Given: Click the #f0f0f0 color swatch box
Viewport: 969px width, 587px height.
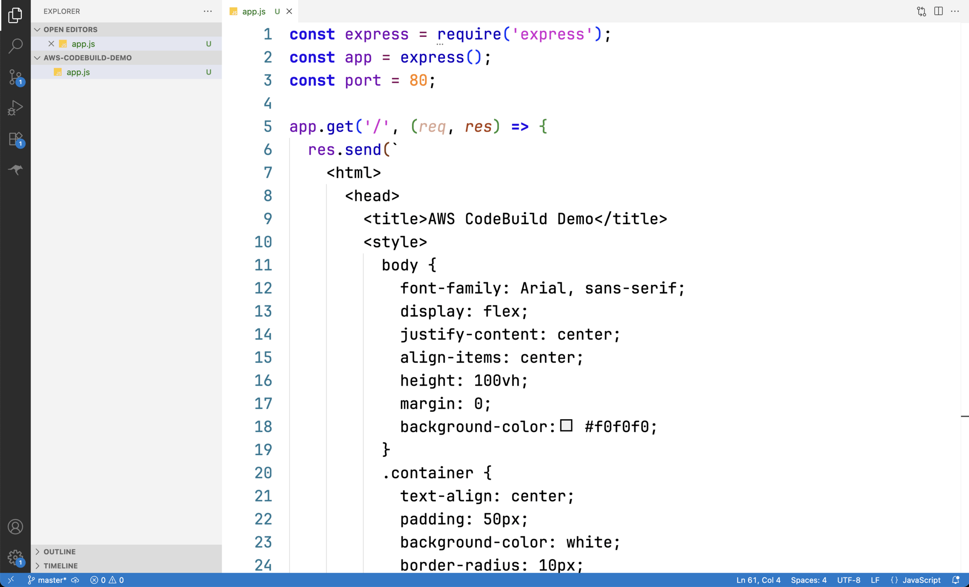Looking at the screenshot, I should click(566, 425).
